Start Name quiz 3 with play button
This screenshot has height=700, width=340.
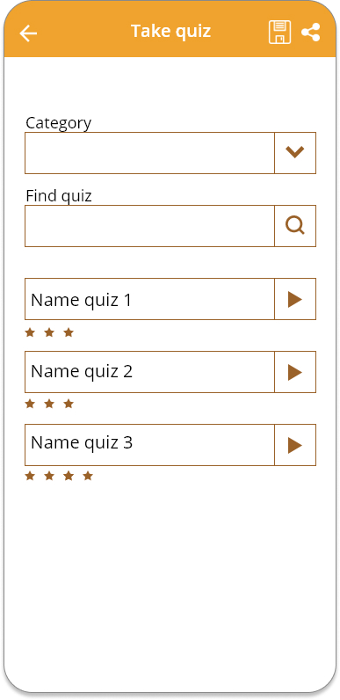(x=295, y=445)
